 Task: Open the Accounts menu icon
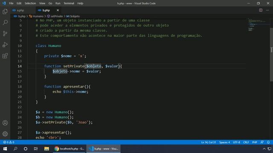point(5,123)
